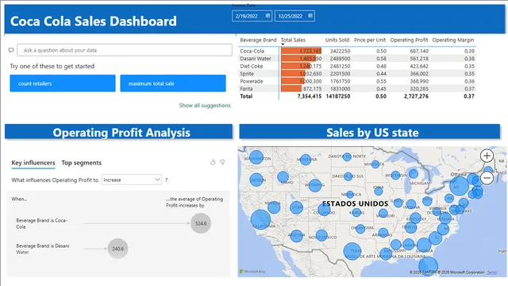Click the Coca-Cola total sales bar

point(302,51)
